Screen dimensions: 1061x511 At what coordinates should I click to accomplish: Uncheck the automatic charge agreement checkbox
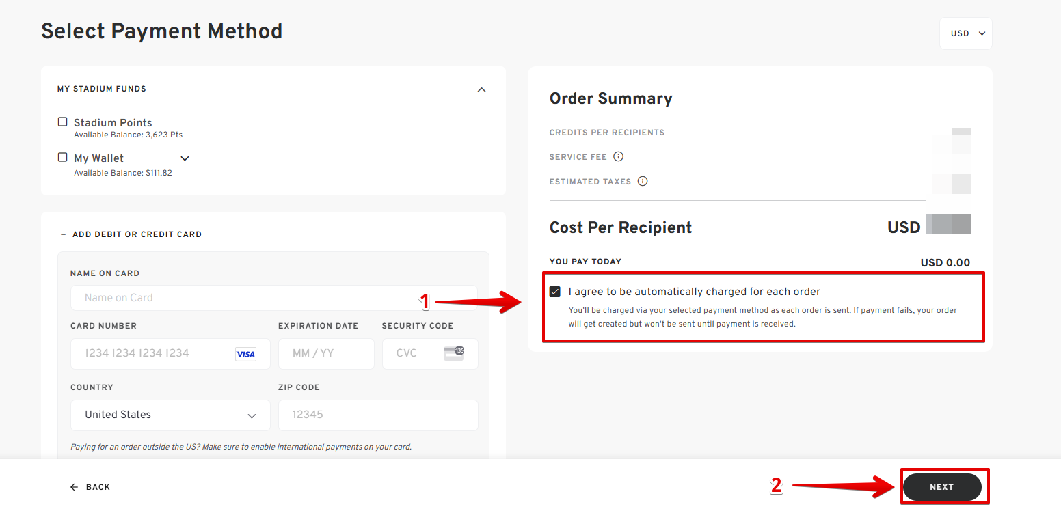(x=555, y=292)
